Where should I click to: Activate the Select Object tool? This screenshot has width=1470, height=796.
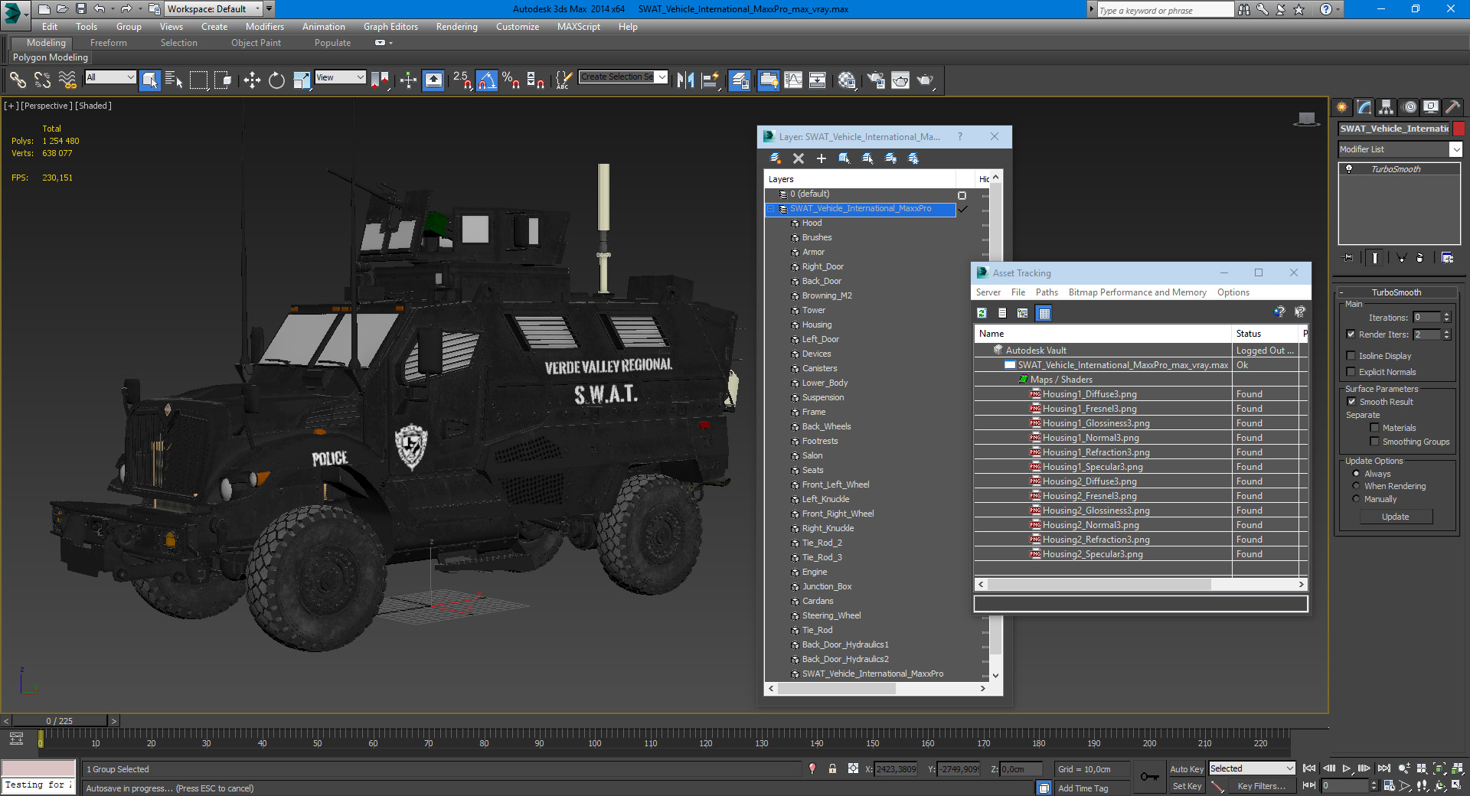[x=150, y=80]
